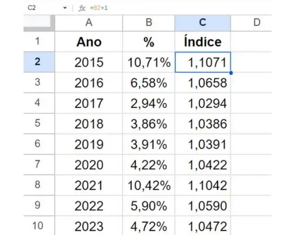The height and width of the screenshot is (235, 294).
Task: Click the cell with value 1,0422
Action: 203,164
